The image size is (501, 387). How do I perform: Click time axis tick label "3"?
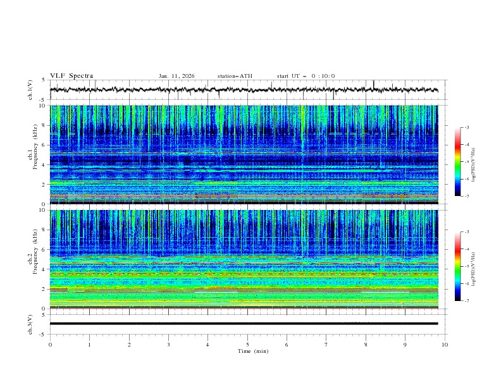168,345
